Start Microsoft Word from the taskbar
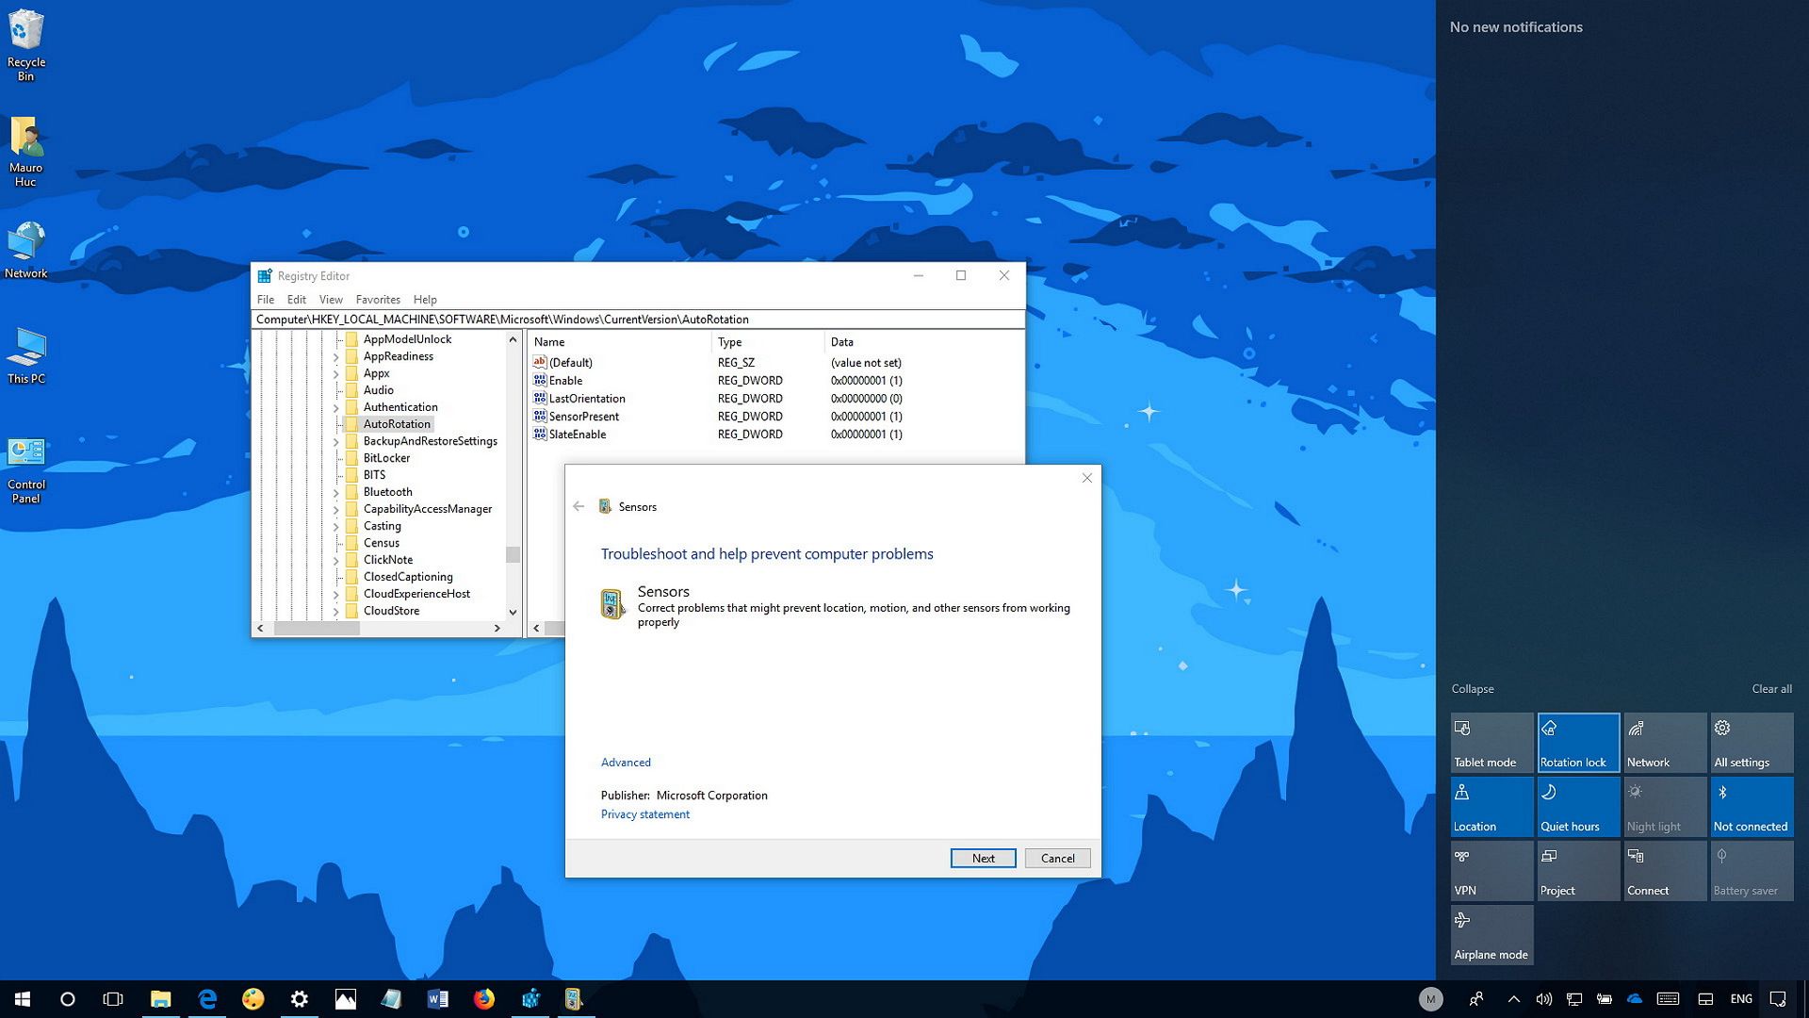The height and width of the screenshot is (1018, 1809). click(x=438, y=998)
